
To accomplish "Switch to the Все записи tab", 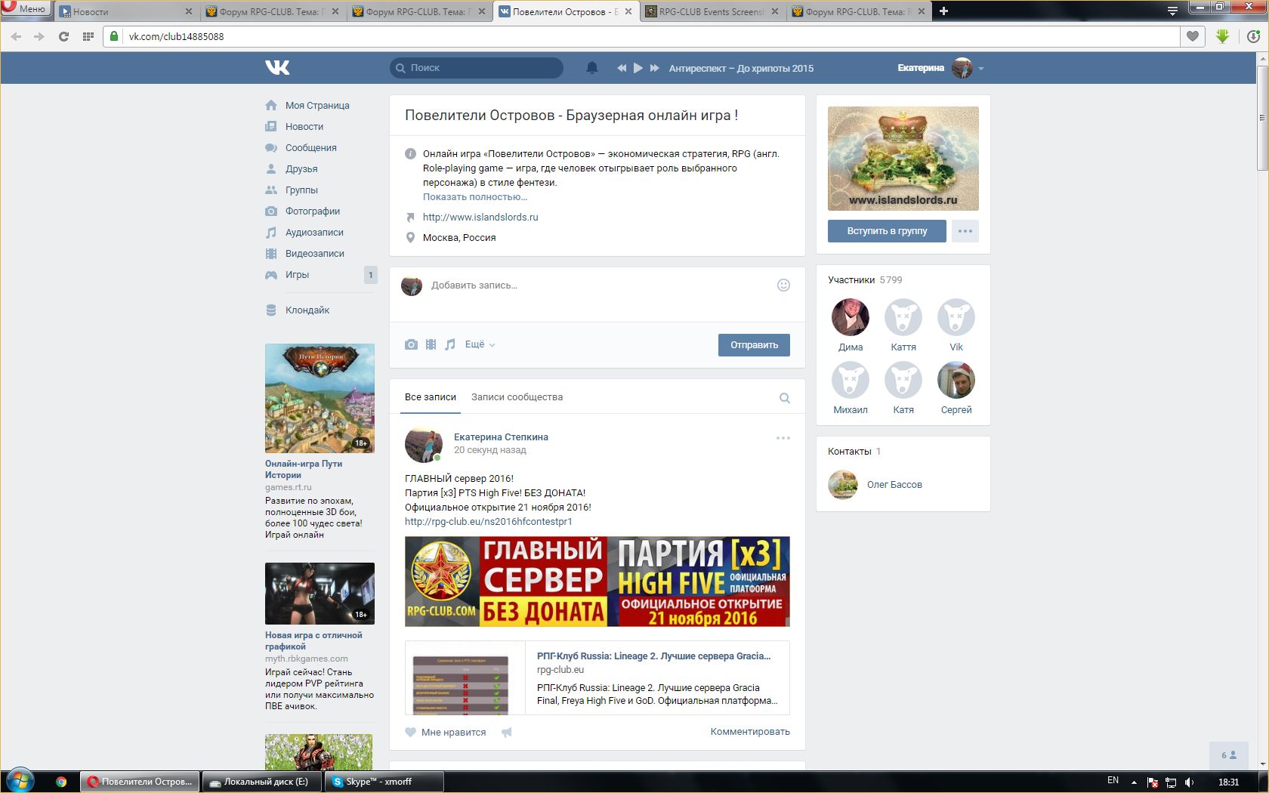I will 431,397.
